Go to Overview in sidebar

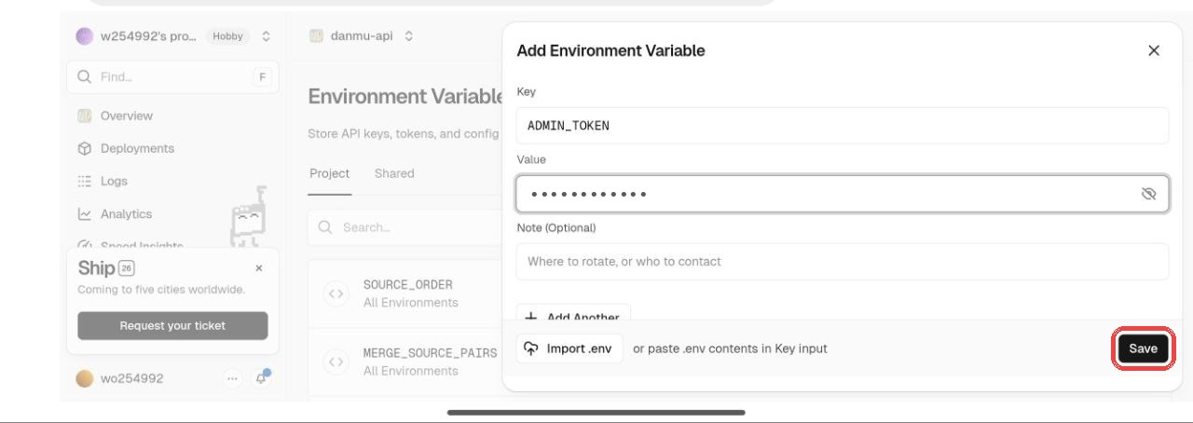(127, 116)
